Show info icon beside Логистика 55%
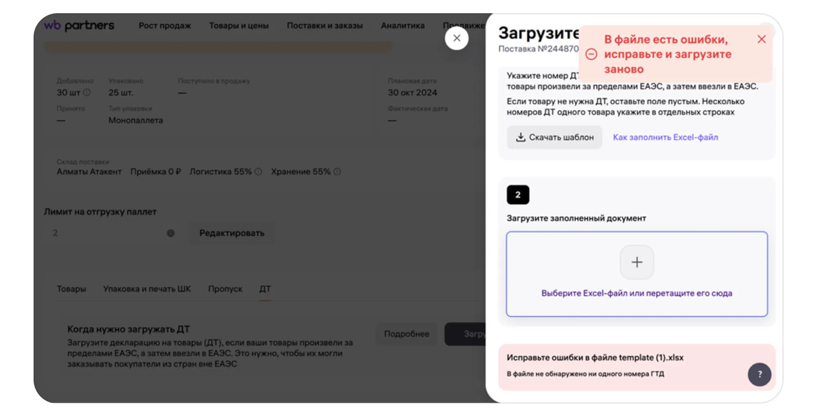 (x=258, y=172)
